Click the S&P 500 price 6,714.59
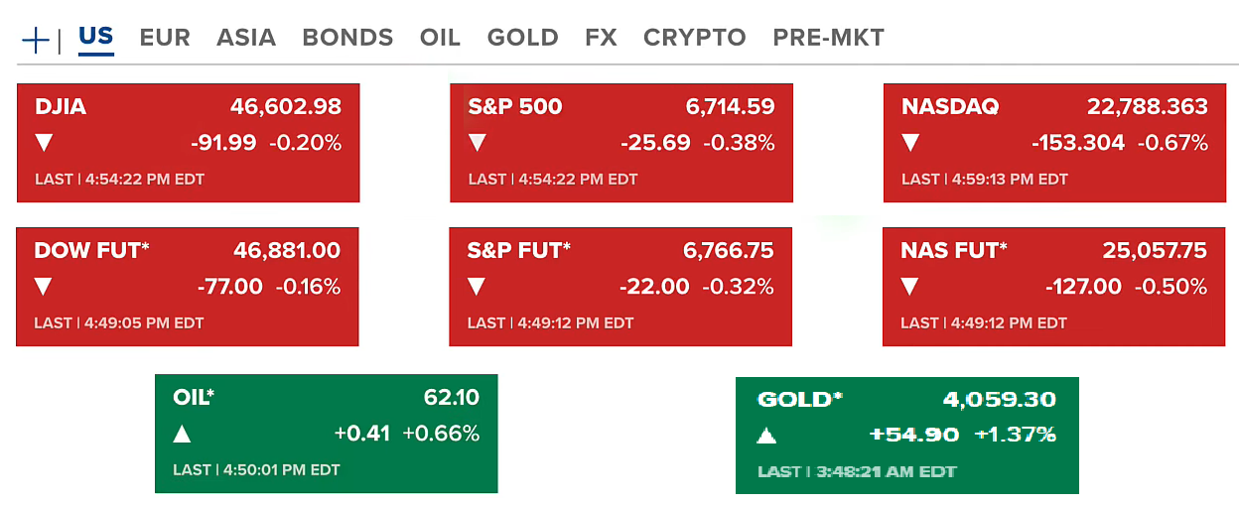Viewport: 1239px width, 506px height. coord(730,107)
